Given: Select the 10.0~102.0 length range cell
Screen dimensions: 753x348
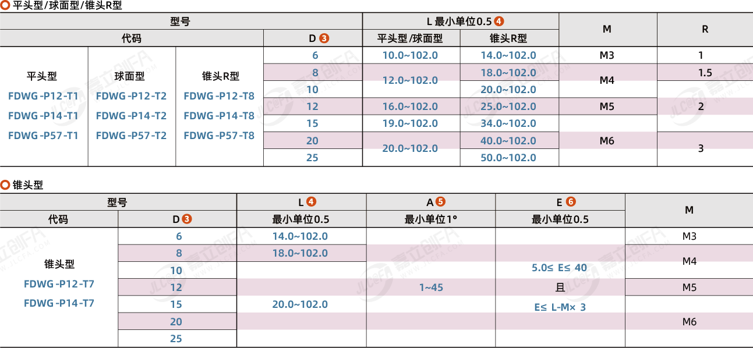Looking at the screenshot, I should [410, 55].
